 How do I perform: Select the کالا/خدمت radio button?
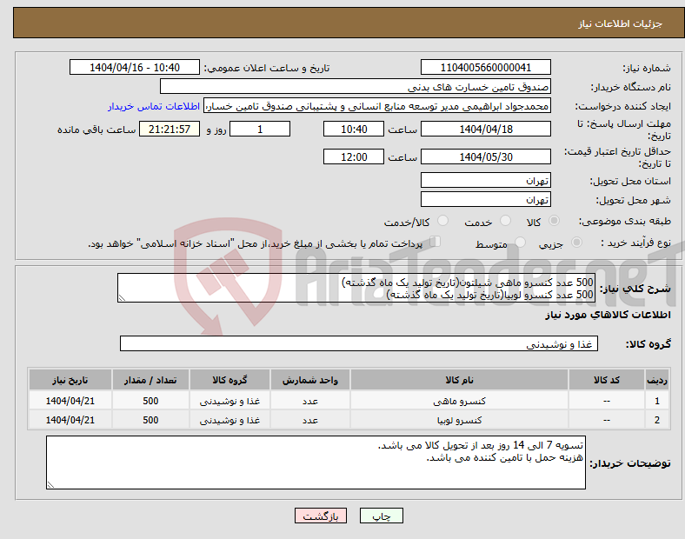click(x=442, y=221)
